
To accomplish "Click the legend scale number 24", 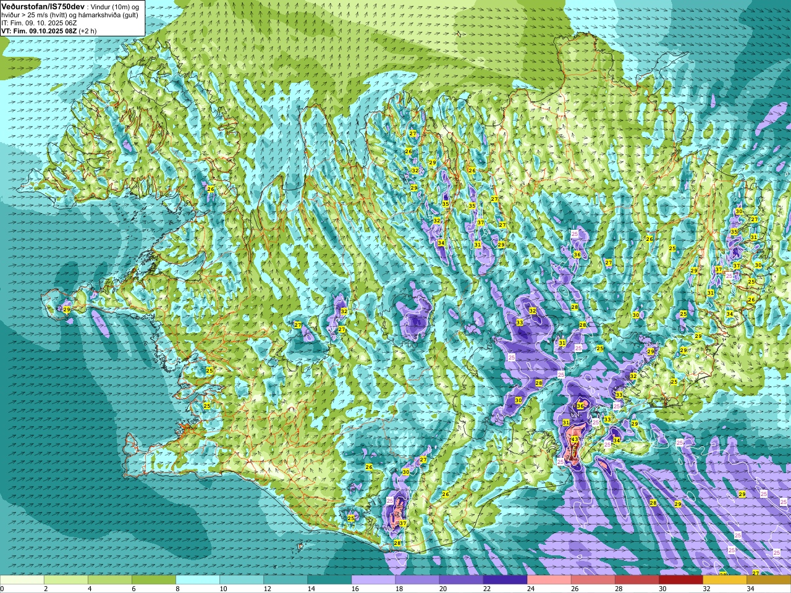I will pos(530,589).
